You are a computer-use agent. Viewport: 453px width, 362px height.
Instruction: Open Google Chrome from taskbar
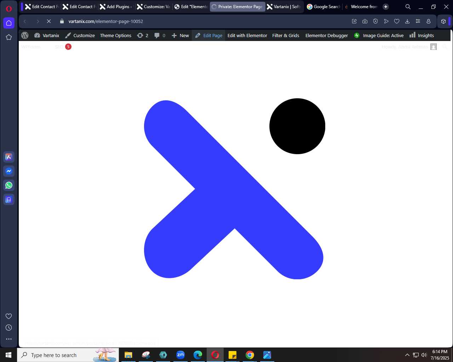(250, 355)
